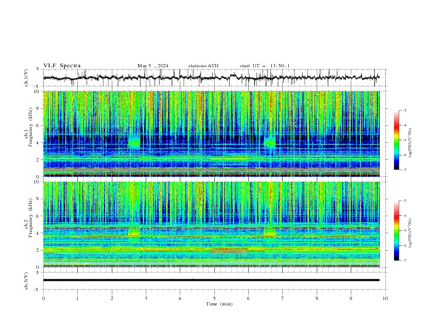Viewport: 434px width, 335px height.
Task: Click the ch.1 color bar "-7" label
Action: 404,170
